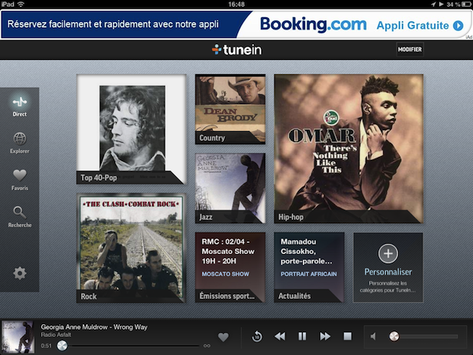Screen dimensions: 473x355
Task: Click the volume slider knob
Action: tap(394, 336)
